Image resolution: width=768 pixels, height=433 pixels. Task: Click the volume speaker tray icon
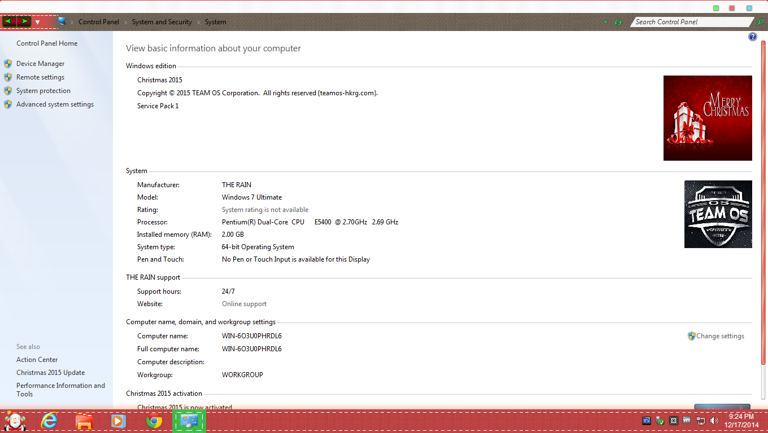[714, 421]
